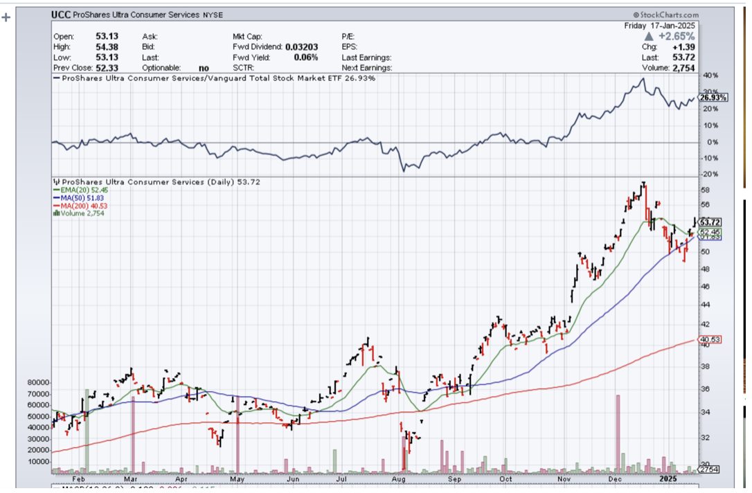The image size is (752, 493).
Task: Click the red 40.53 MA(200) axis tag
Action: [x=711, y=340]
